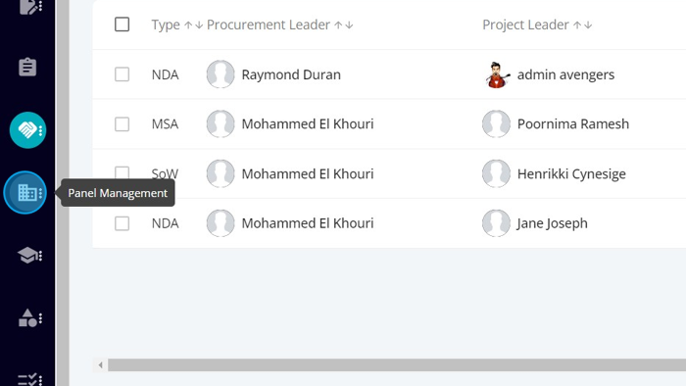Image resolution: width=686 pixels, height=386 pixels.
Task: Sort by the Type column arrows
Action: click(193, 24)
